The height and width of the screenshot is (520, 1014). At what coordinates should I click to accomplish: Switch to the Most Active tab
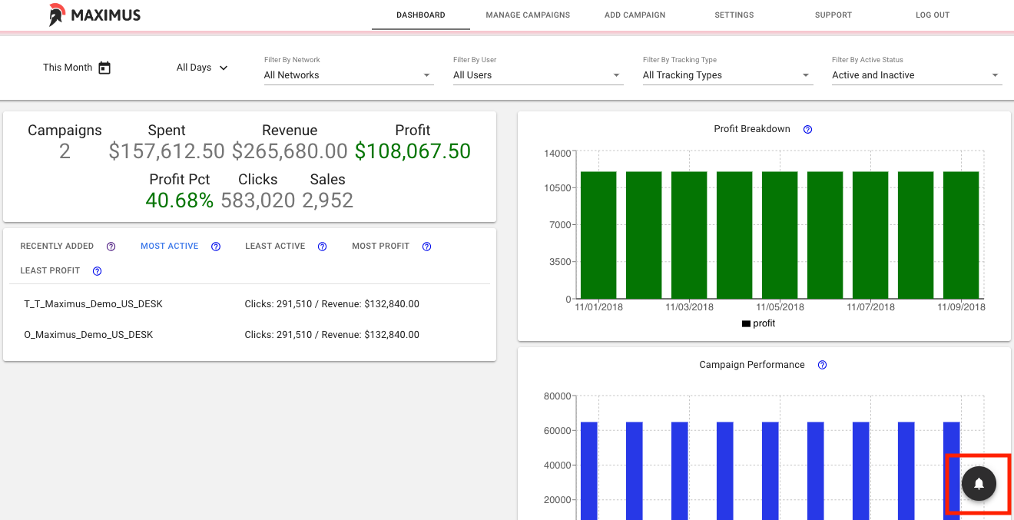[x=170, y=247]
